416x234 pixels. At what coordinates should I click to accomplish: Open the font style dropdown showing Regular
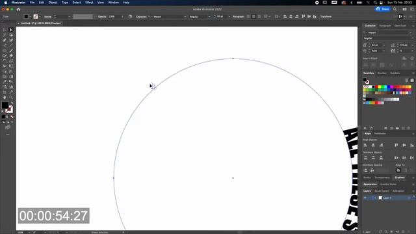coord(209,16)
